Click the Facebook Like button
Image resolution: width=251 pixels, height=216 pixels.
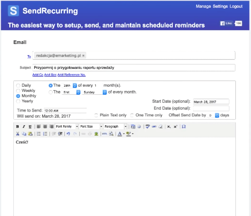[226, 23]
